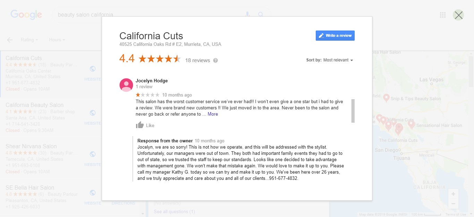Click the map zoom-in plus control
Screen dimensions: 474x217
click(x=453, y=194)
